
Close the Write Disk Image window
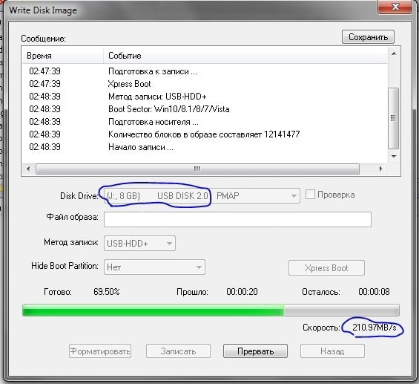point(395,6)
